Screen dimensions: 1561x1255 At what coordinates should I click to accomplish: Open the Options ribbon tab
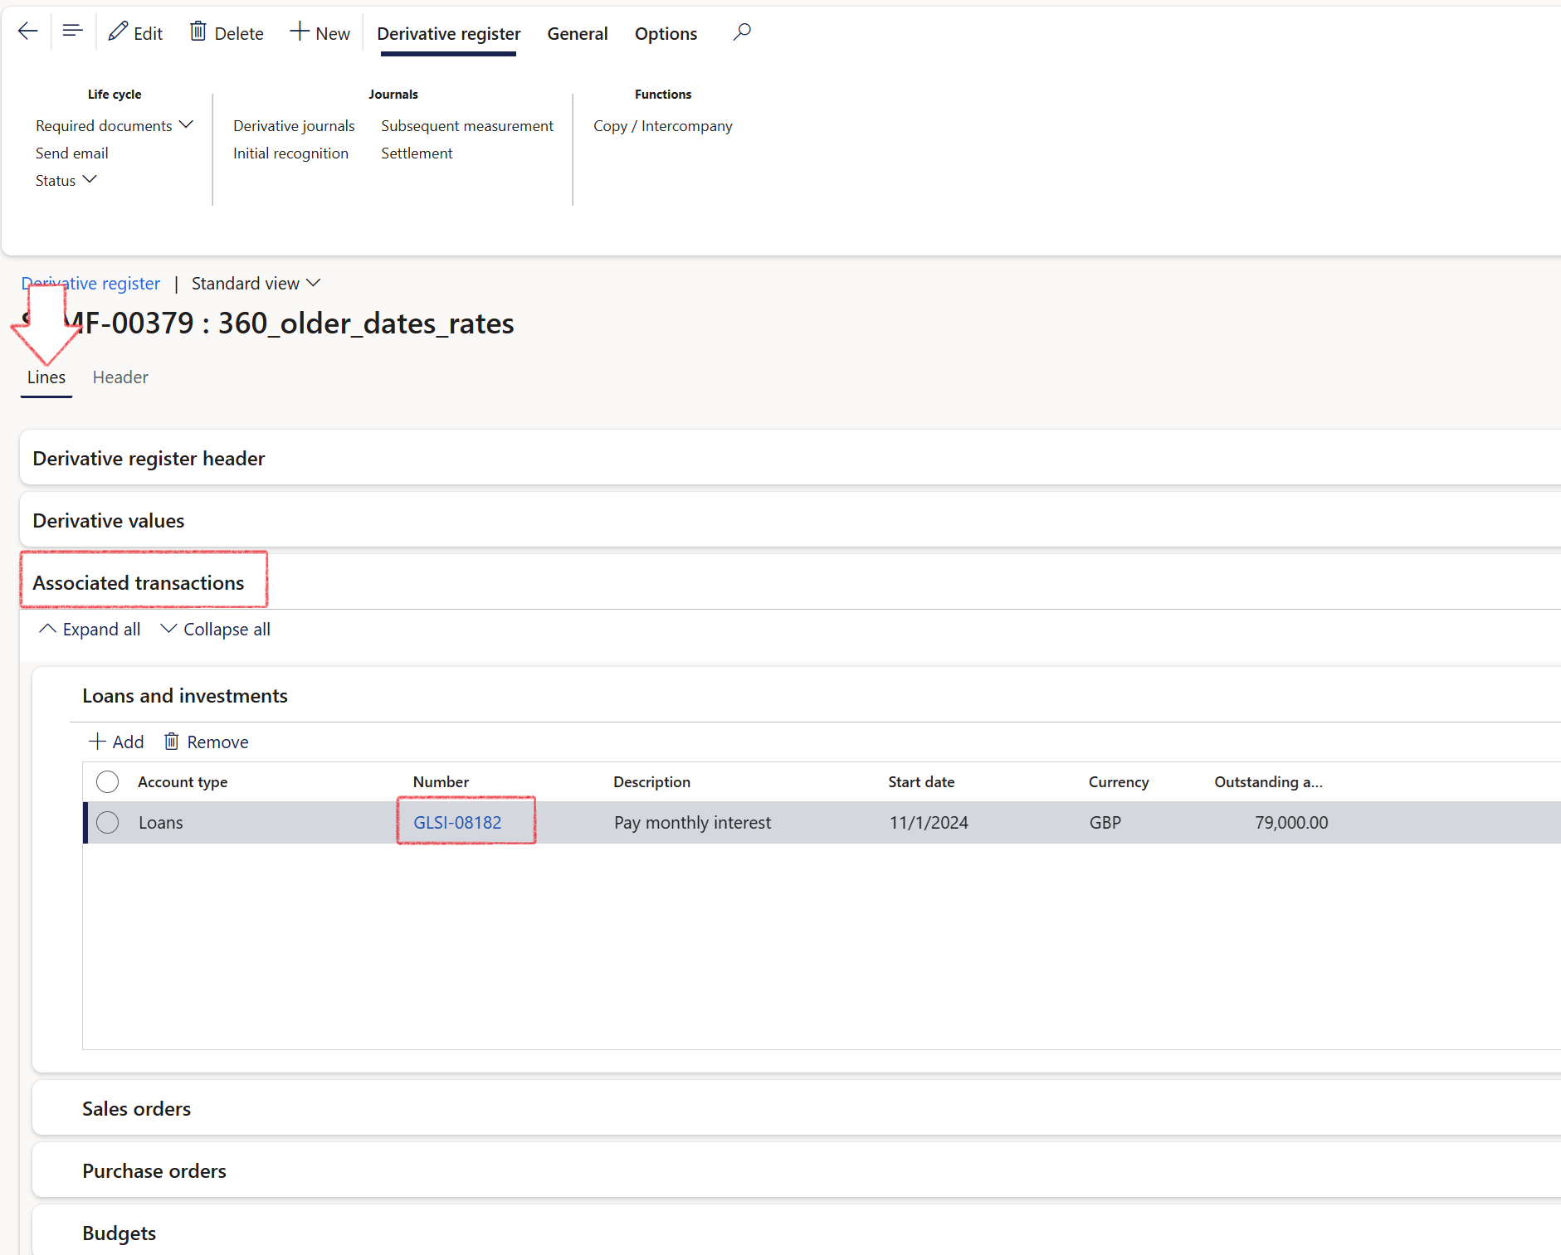click(666, 33)
